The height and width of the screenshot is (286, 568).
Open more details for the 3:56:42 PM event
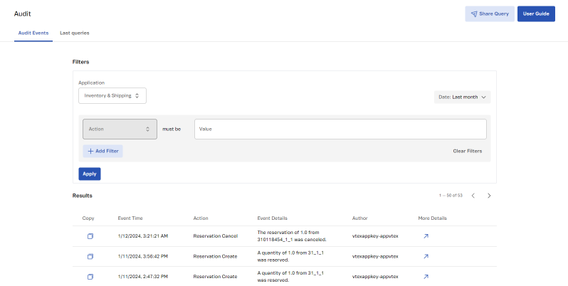click(426, 256)
